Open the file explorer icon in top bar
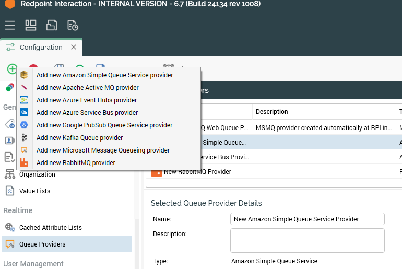This screenshot has width=402, height=269. pyautogui.click(x=52, y=25)
